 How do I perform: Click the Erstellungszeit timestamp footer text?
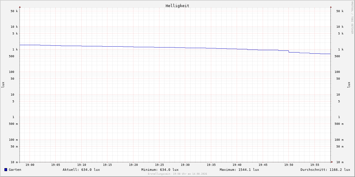177,174
